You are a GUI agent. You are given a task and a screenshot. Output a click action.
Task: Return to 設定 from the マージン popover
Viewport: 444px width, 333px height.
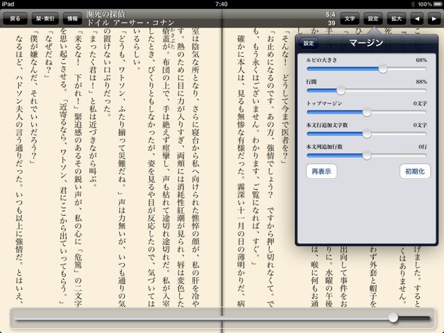(308, 43)
